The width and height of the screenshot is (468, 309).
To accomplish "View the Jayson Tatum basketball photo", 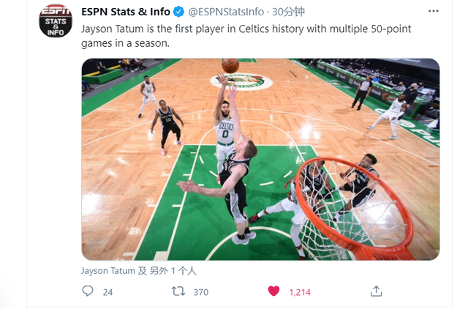I will (260, 160).
